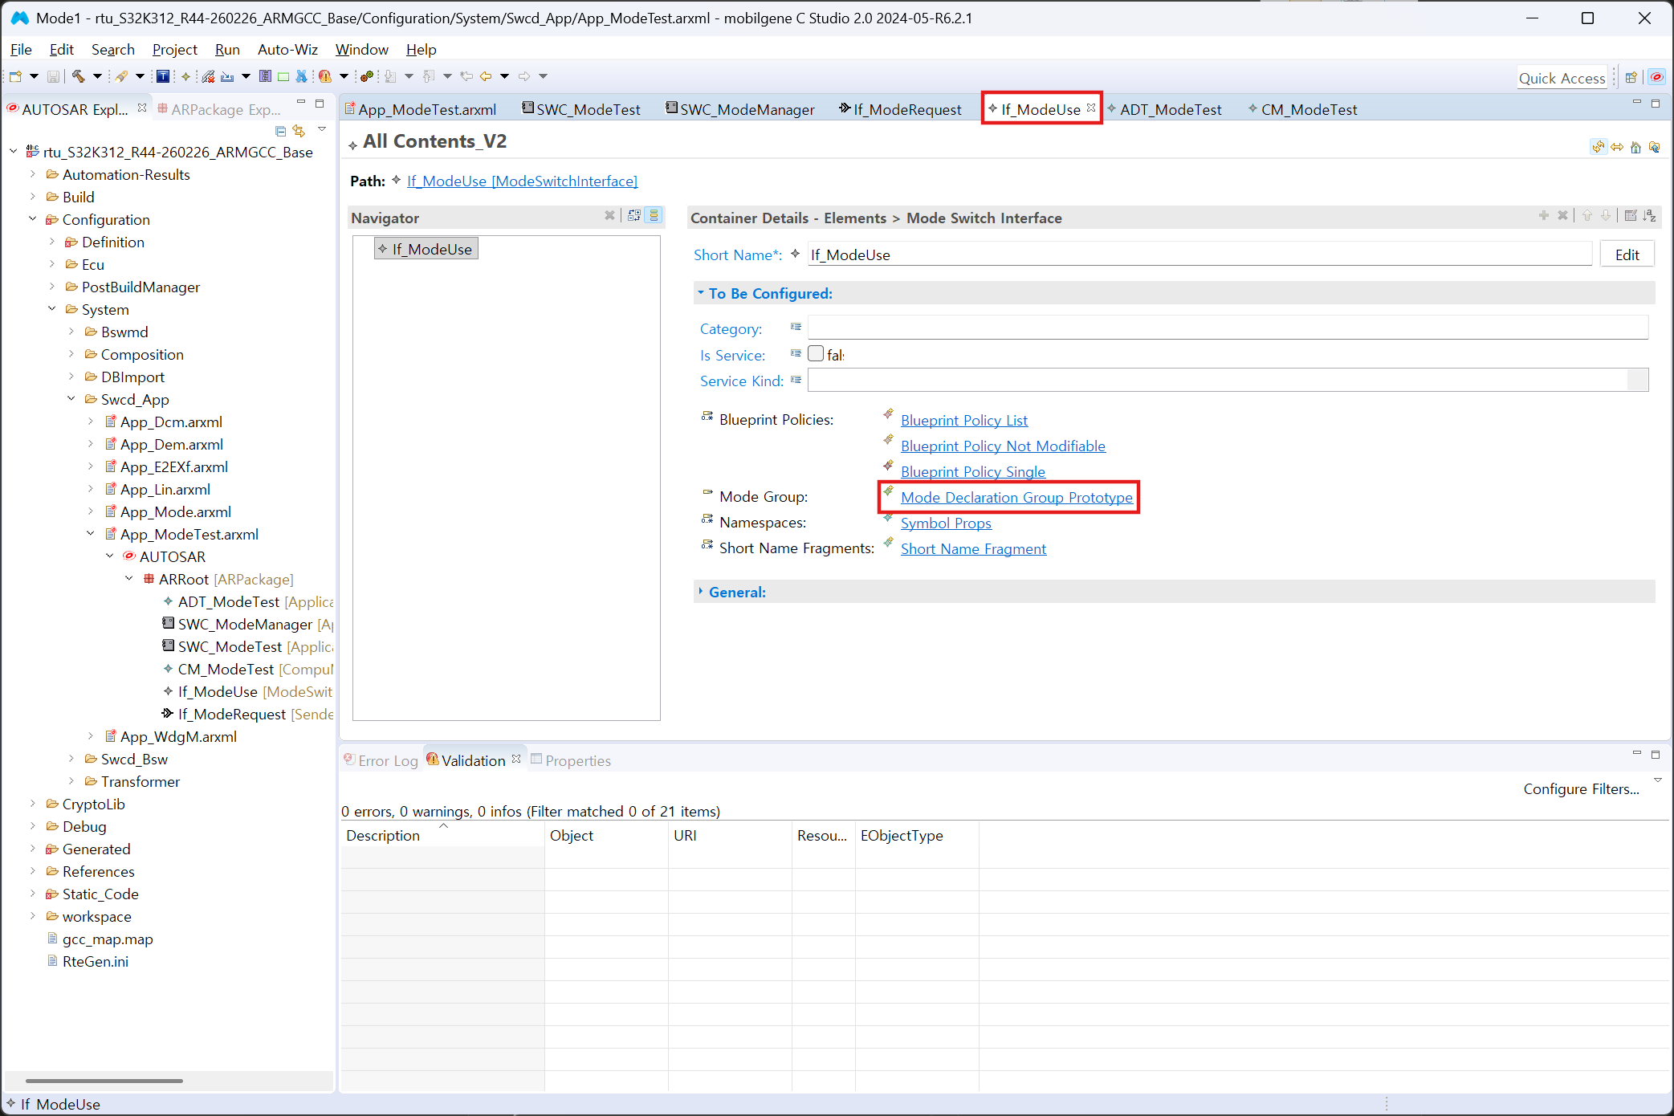Collapse the Swcd_App folder
The height and width of the screenshot is (1116, 1674).
71,399
